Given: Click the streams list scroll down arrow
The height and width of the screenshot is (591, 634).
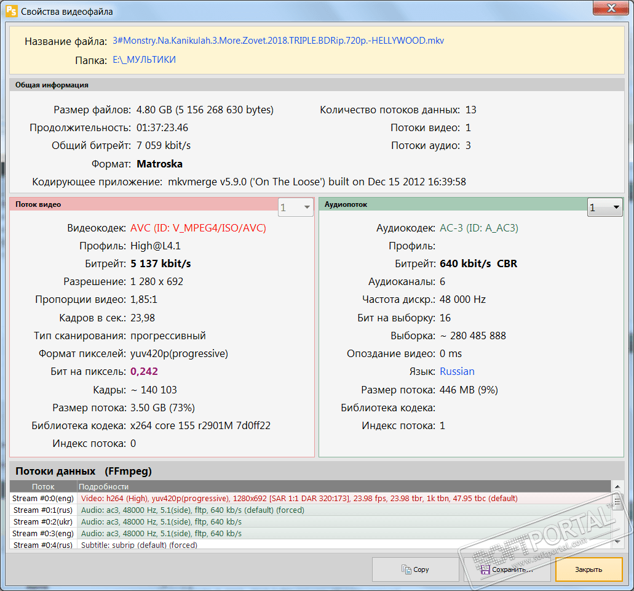Looking at the screenshot, I should pos(617,541).
